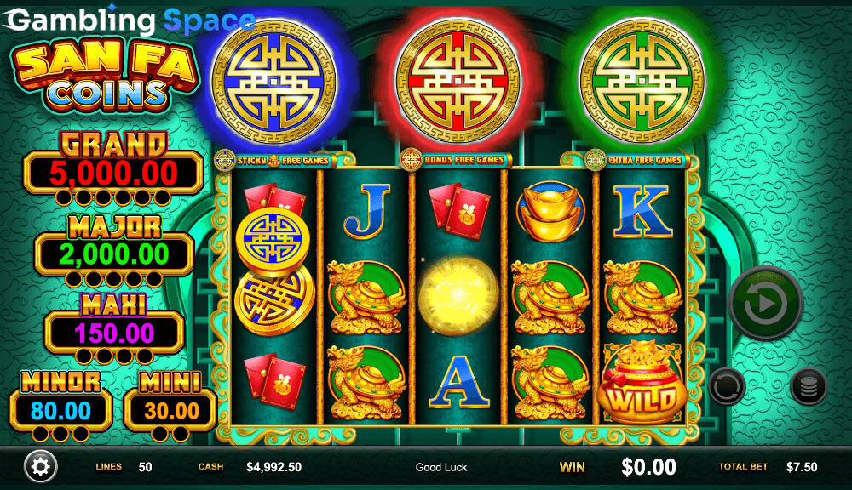Open the coin stack bet selector

tap(808, 387)
